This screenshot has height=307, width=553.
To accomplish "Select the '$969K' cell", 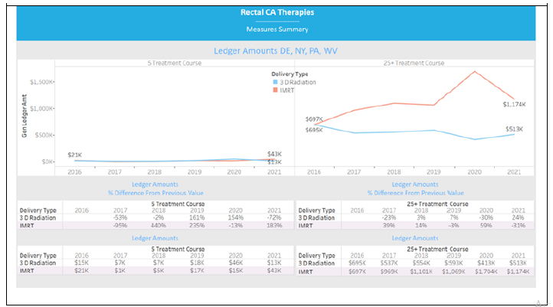I will [389, 272].
